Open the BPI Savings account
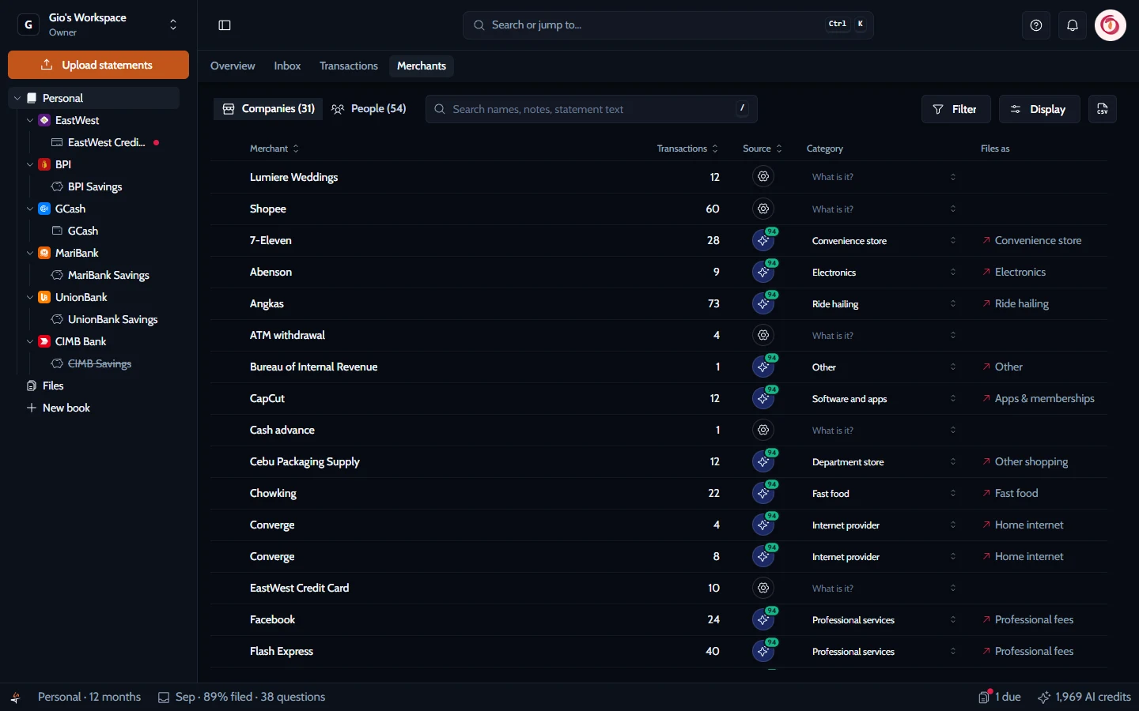 (x=95, y=186)
